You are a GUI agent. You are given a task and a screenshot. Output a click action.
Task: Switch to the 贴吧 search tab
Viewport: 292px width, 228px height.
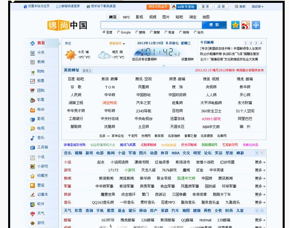179,17
